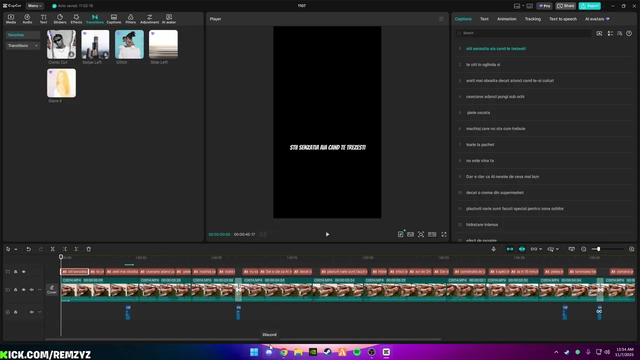
Task: Open the Effects panel
Action: (x=76, y=19)
